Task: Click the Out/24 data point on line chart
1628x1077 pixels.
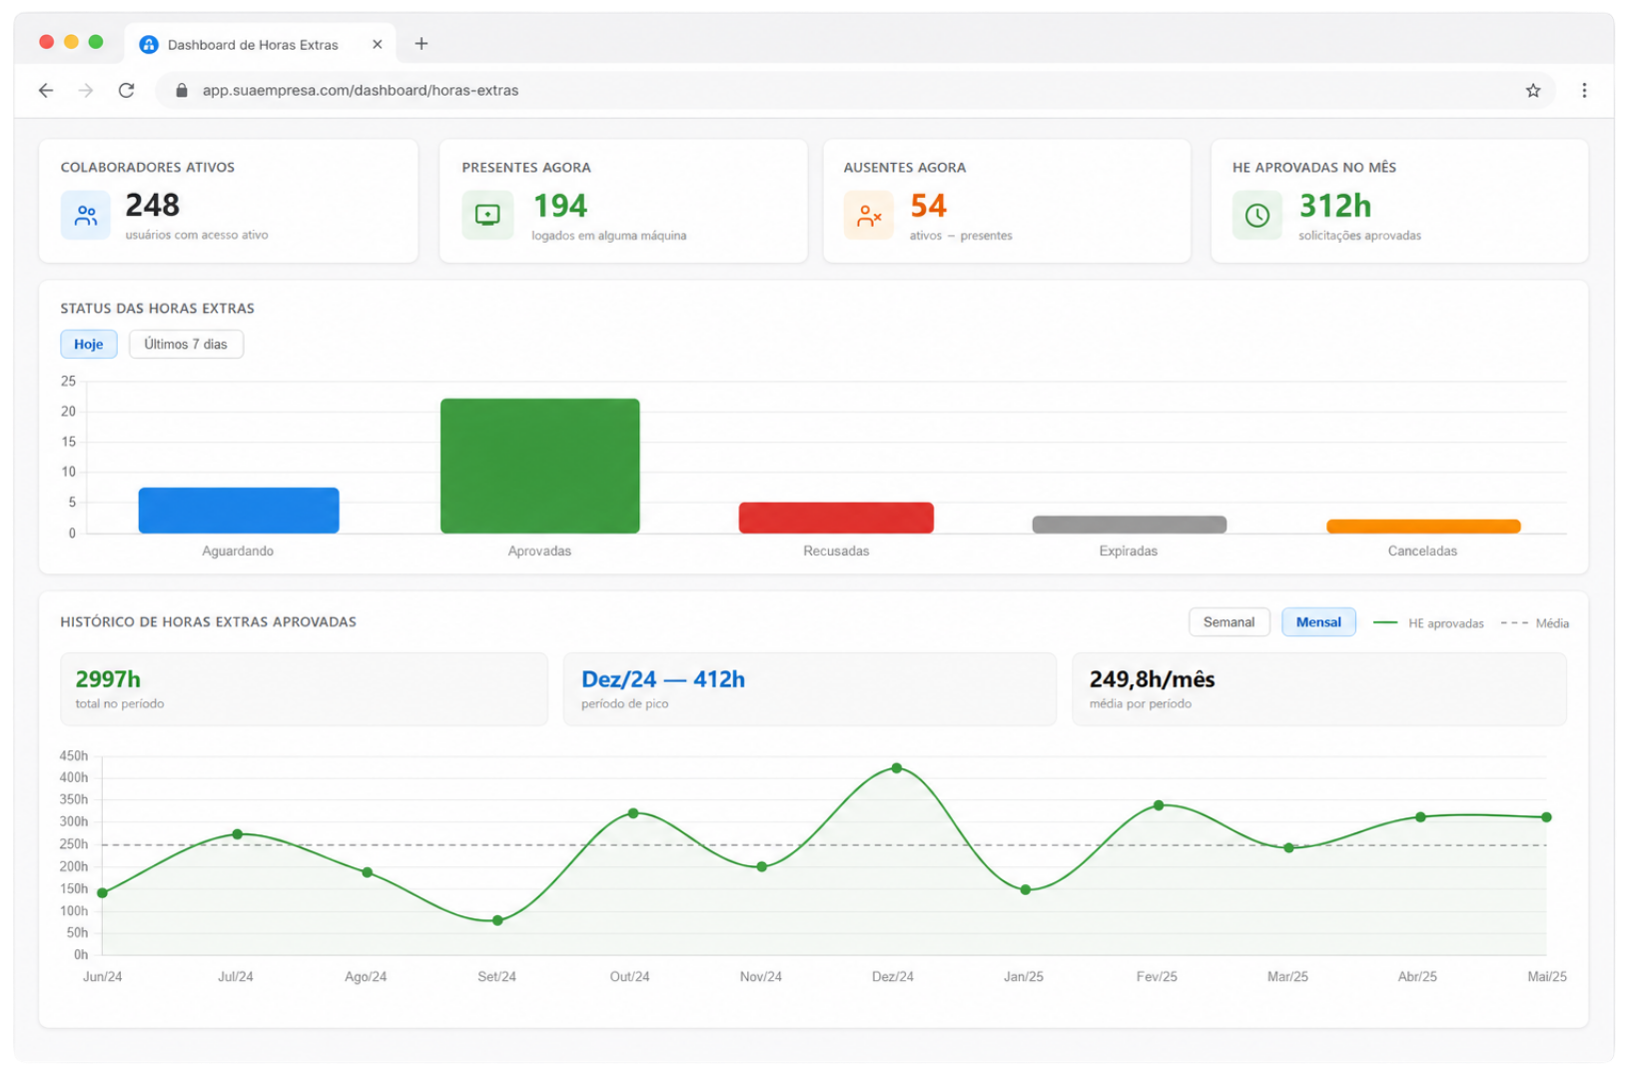Action: point(633,813)
